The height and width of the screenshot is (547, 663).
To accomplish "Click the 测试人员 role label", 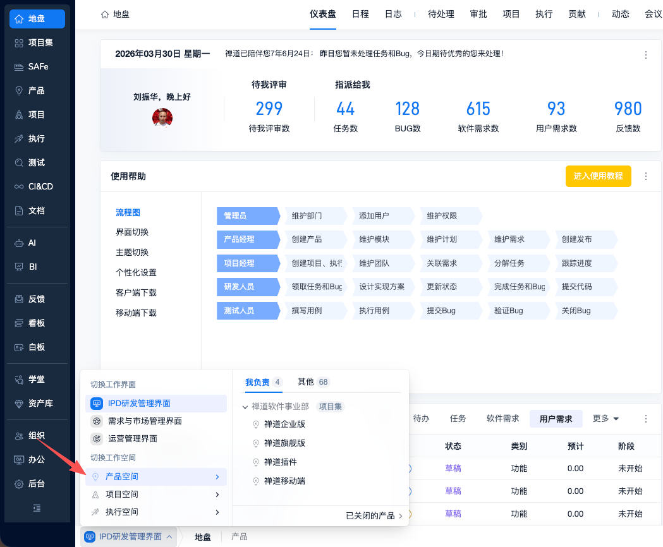I will (248, 311).
